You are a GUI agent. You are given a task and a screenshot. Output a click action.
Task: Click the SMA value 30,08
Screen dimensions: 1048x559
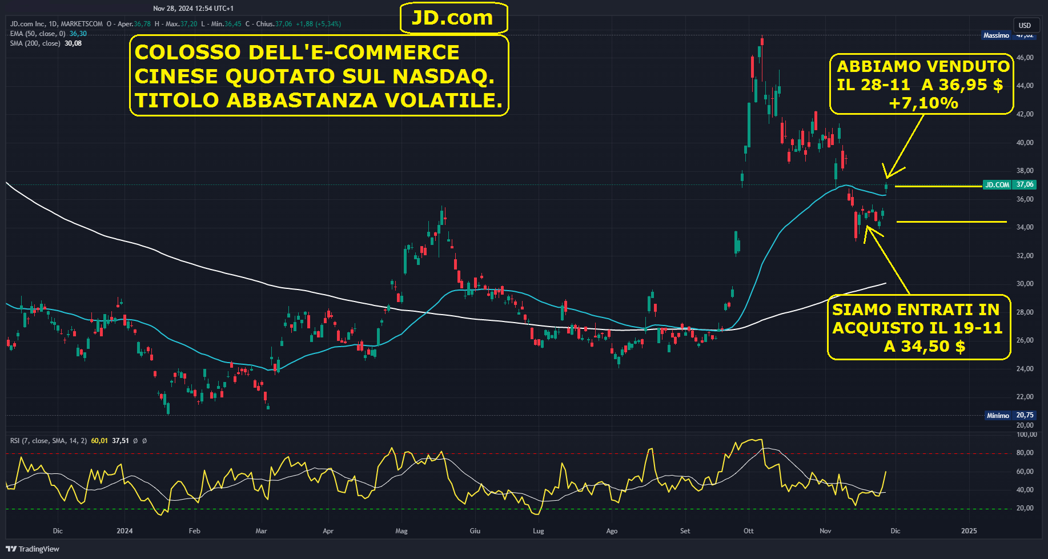click(73, 43)
